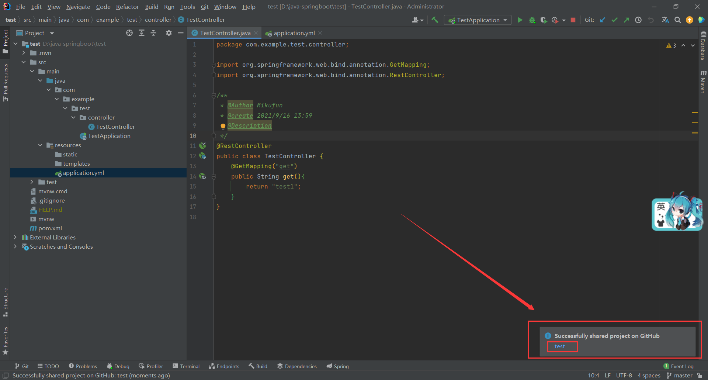Open Project panel gear options
The height and width of the screenshot is (380, 708).
point(169,33)
